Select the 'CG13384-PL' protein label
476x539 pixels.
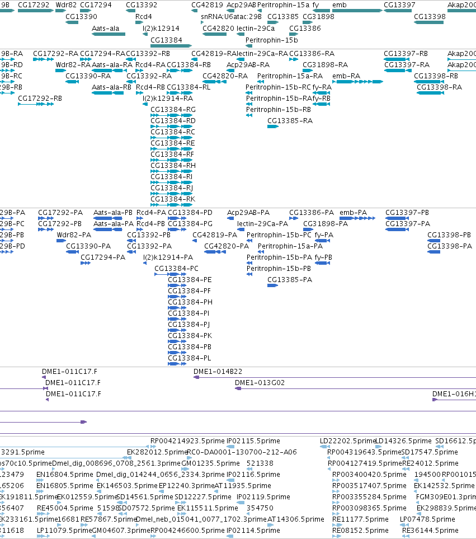pos(189,358)
